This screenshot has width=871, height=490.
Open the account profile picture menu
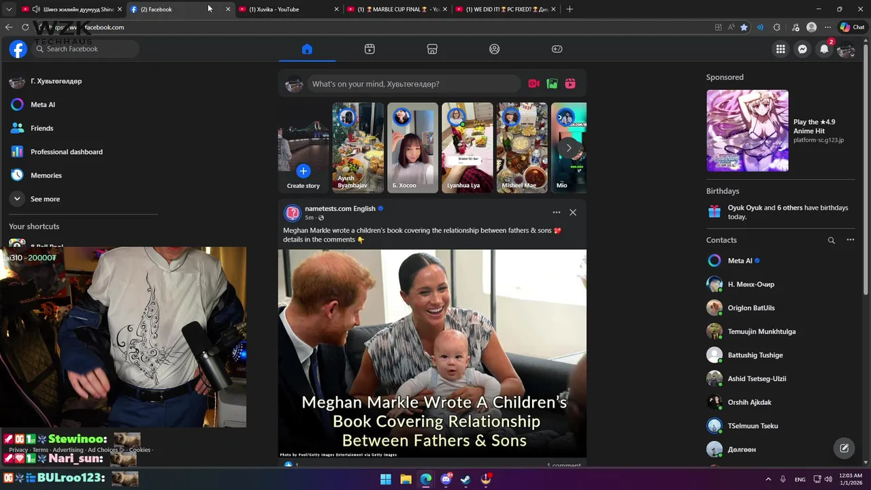pos(846,49)
